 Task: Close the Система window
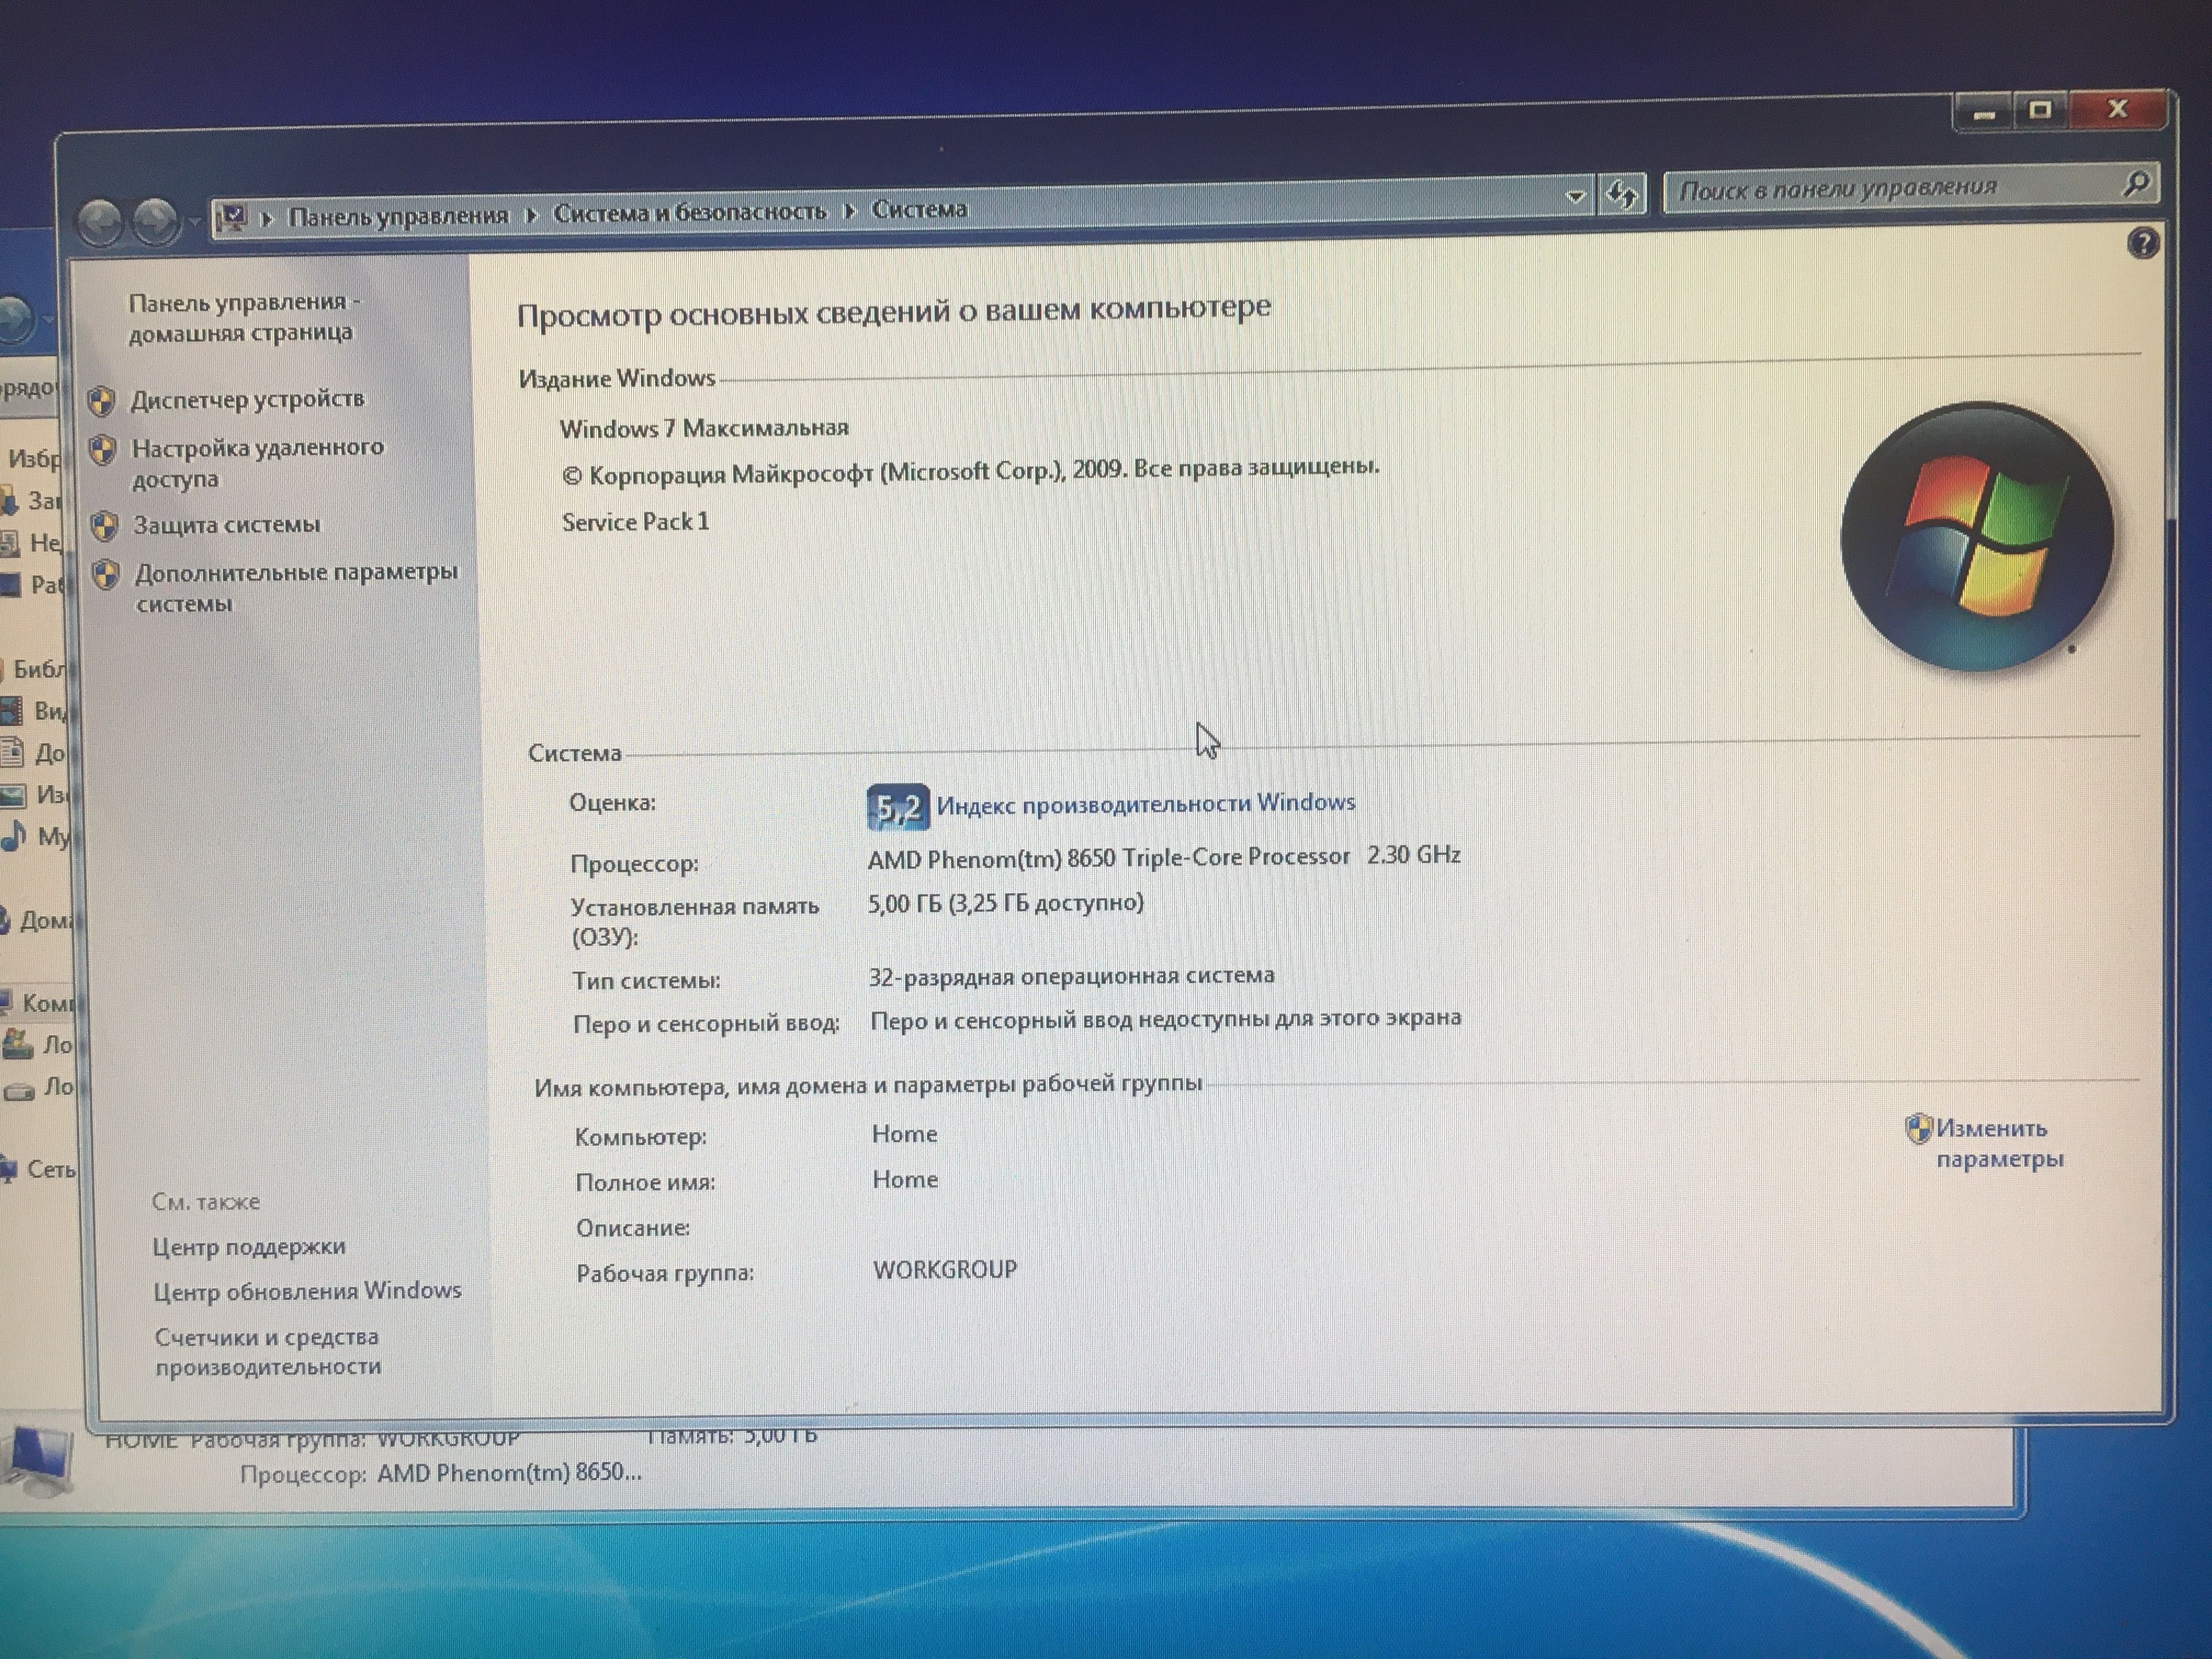(2117, 108)
